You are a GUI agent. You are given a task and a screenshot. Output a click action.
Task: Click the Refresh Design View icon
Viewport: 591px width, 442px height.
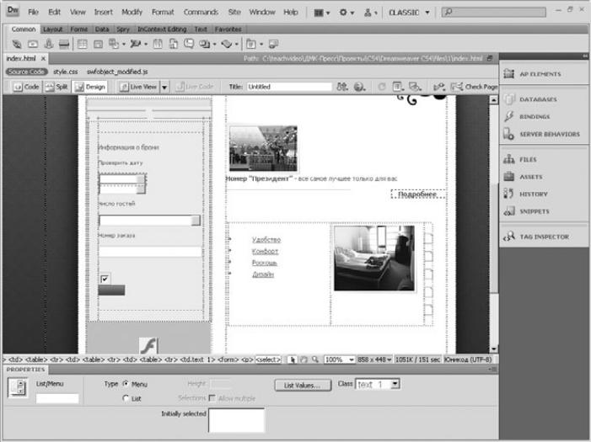(382, 87)
